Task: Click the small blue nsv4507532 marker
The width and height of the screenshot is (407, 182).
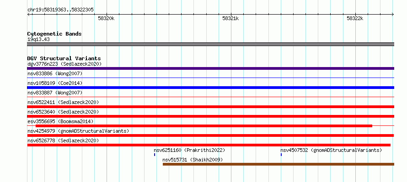Action: click(x=281, y=155)
